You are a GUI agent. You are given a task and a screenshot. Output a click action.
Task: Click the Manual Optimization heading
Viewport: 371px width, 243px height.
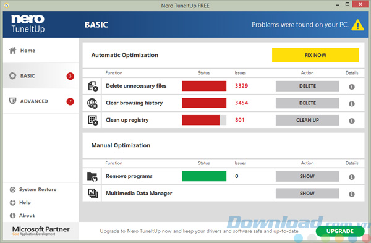[x=121, y=145]
